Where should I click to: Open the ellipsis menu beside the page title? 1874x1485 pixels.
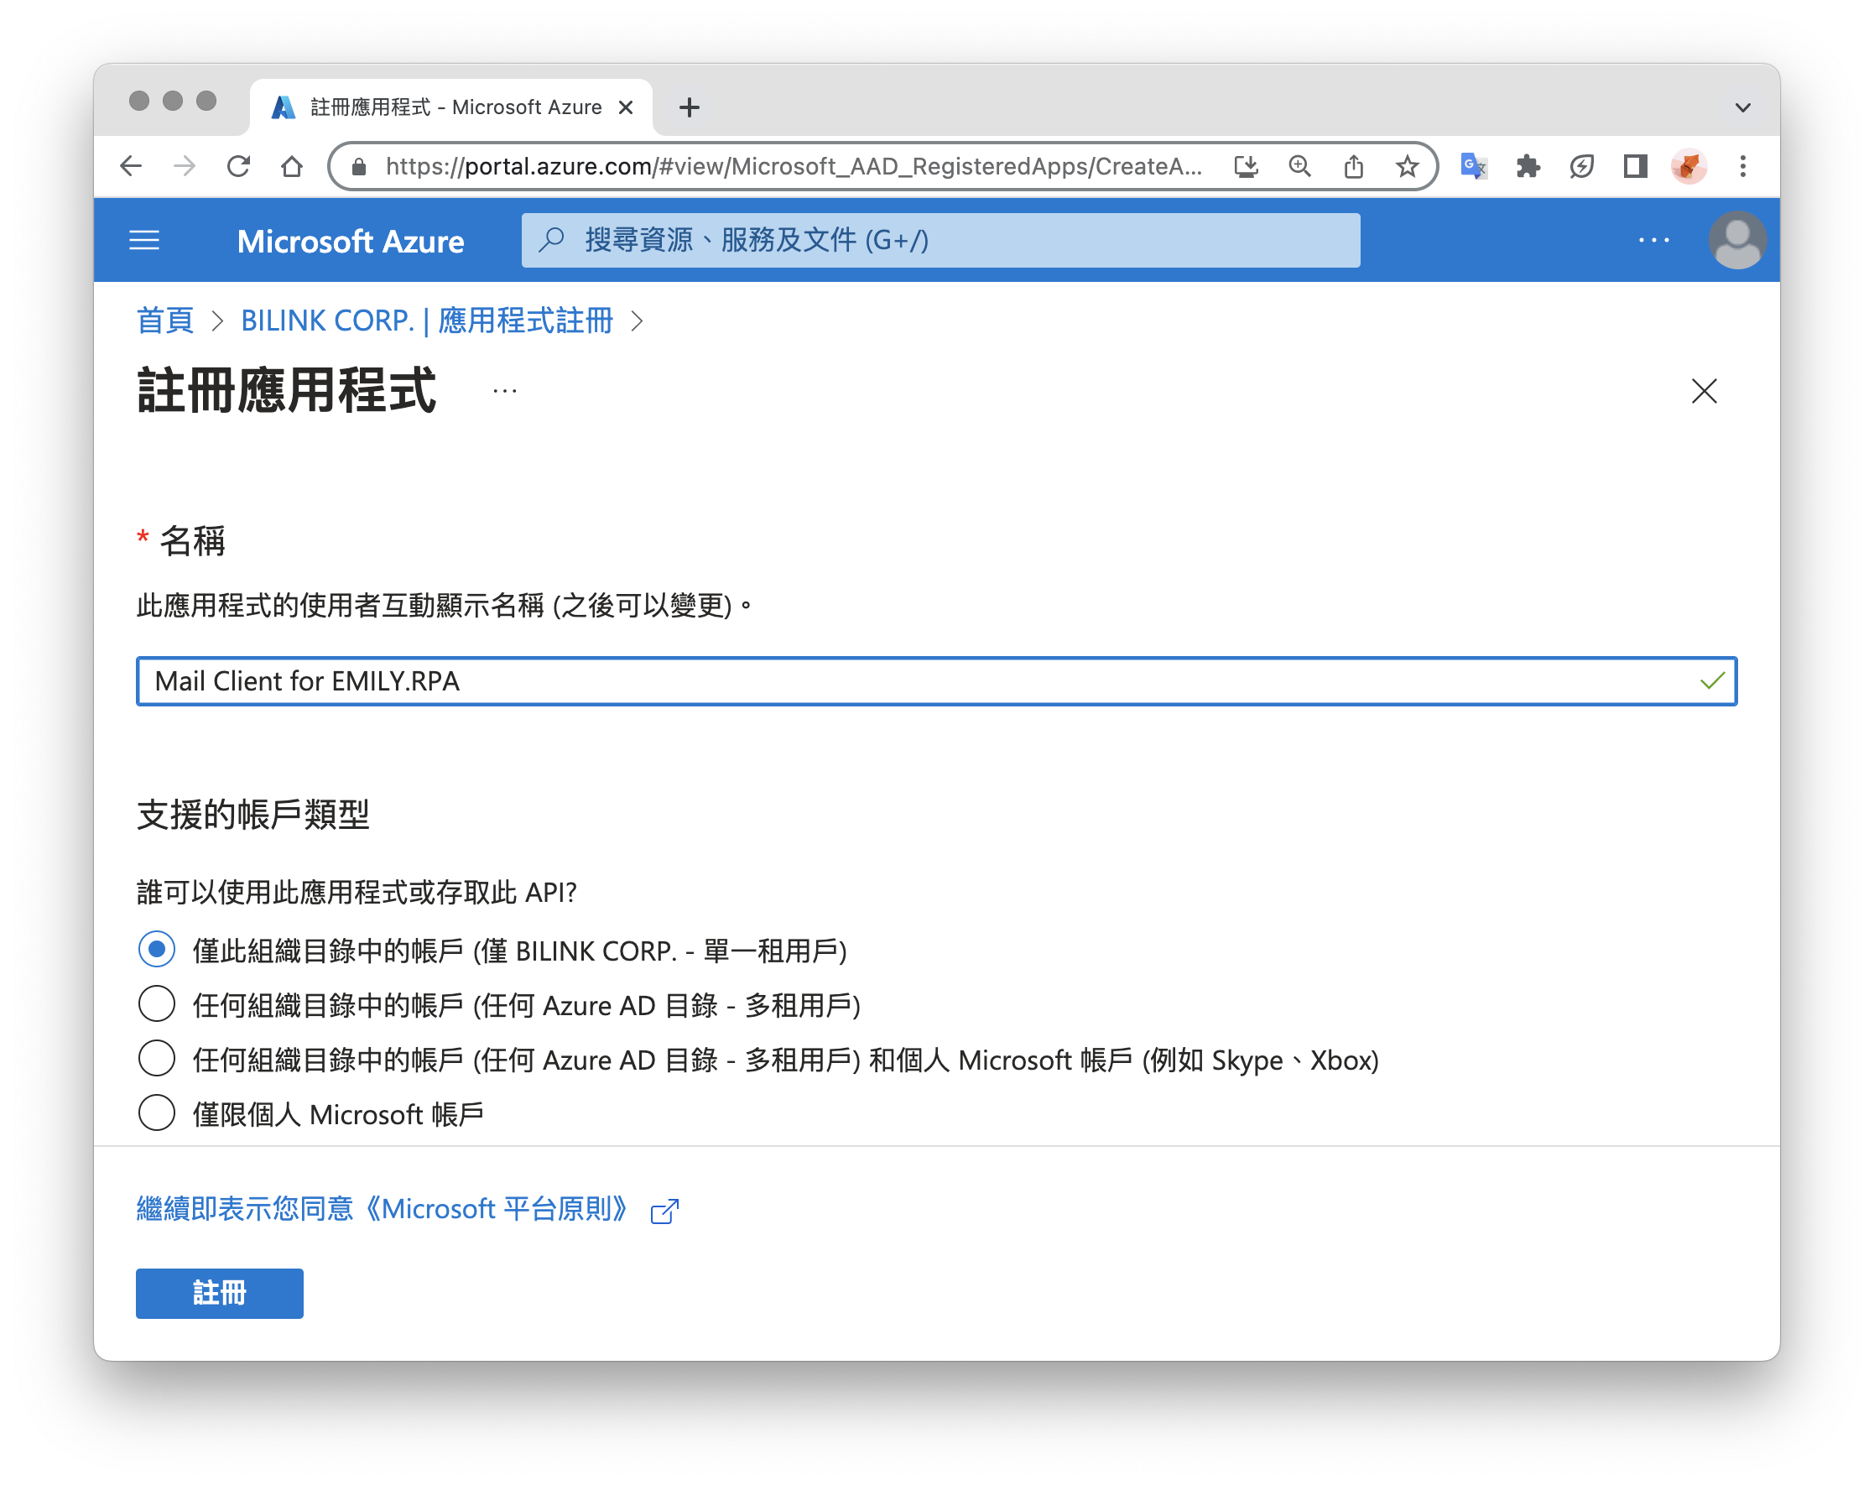[x=505, y=392]
